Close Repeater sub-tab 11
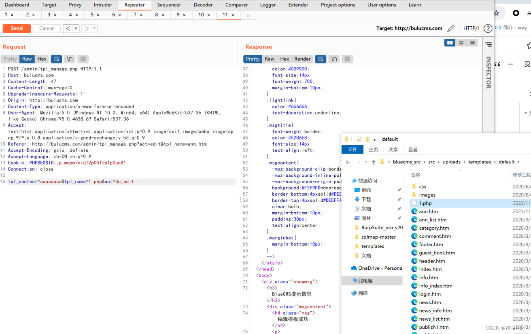This screenshot has height=334, width=531. click(233, 15)
